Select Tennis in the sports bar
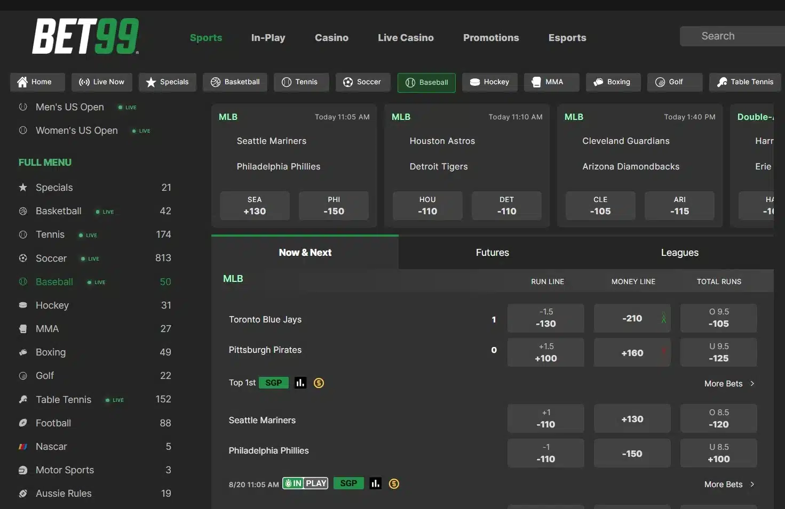This screenshot has width=785, height=509. (x=302, y=82)
